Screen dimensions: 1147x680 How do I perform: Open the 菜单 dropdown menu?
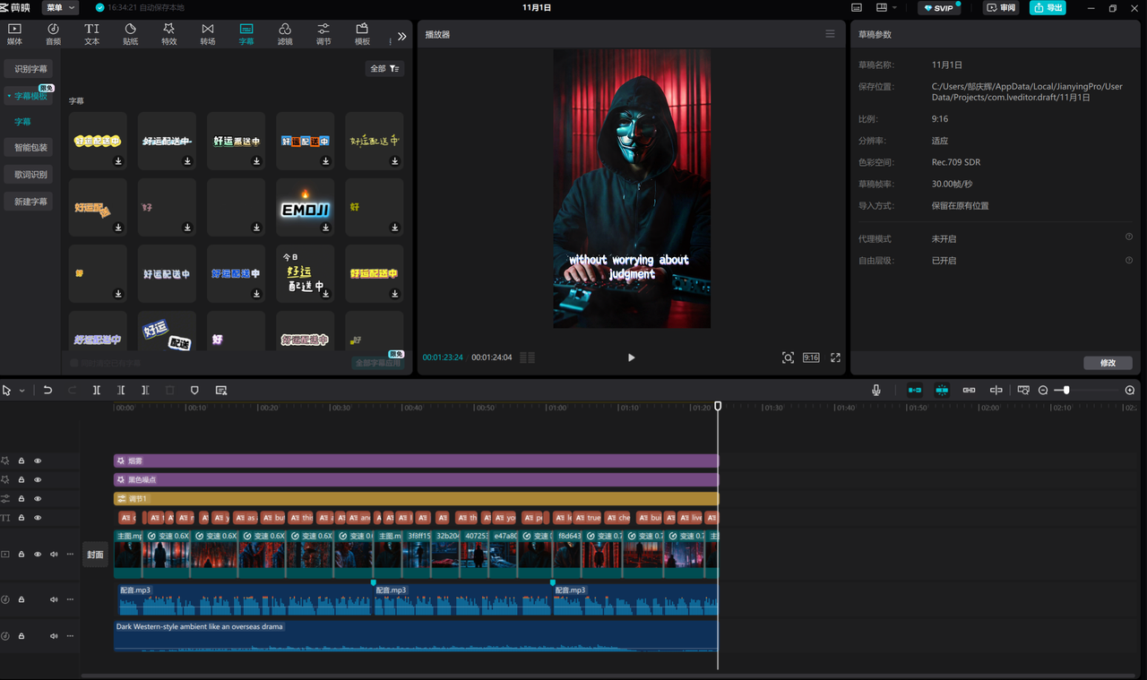click(60, 8)
